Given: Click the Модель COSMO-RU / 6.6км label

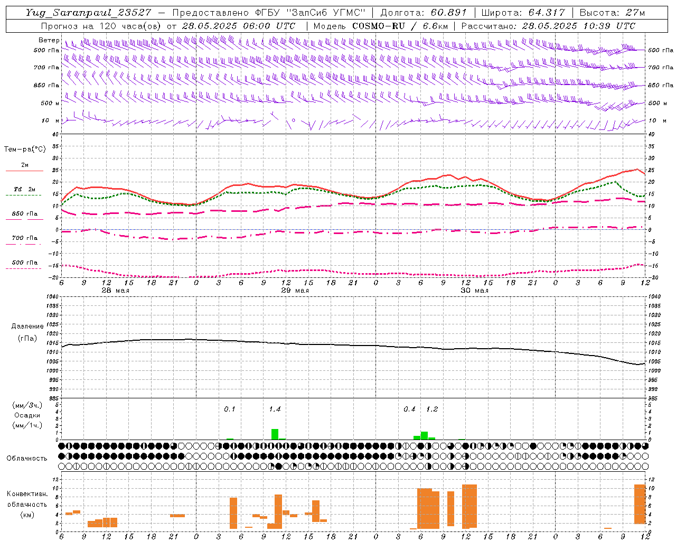Looking at the screenshot, I should [x=380, y=26].
